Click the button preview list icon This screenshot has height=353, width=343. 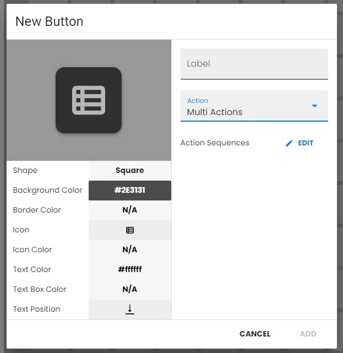89,100
